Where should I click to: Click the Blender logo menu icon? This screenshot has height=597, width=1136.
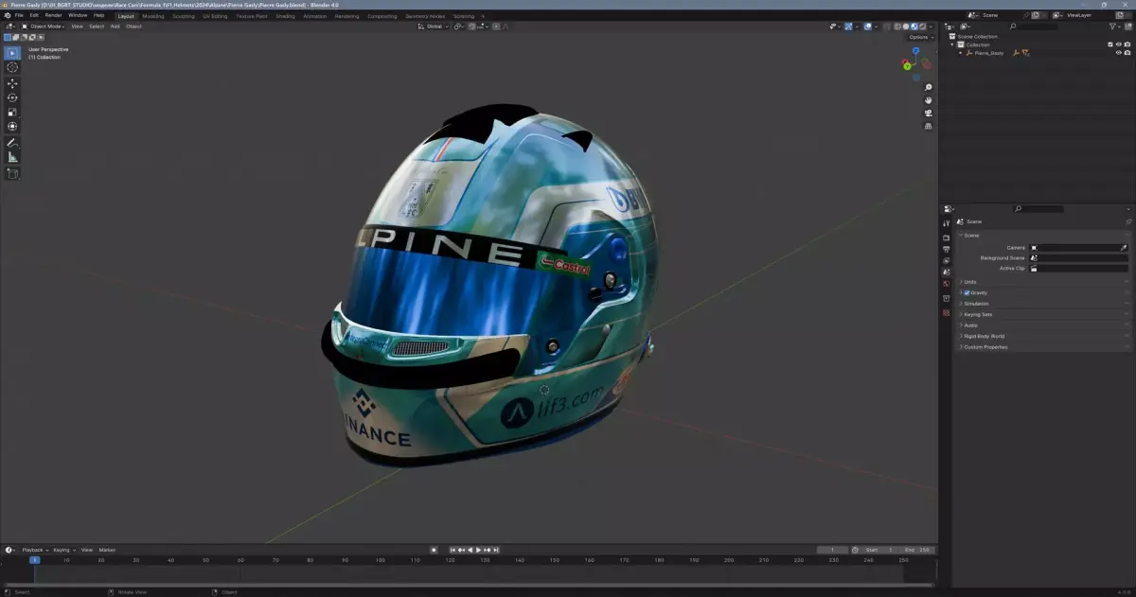click(7, 15)
